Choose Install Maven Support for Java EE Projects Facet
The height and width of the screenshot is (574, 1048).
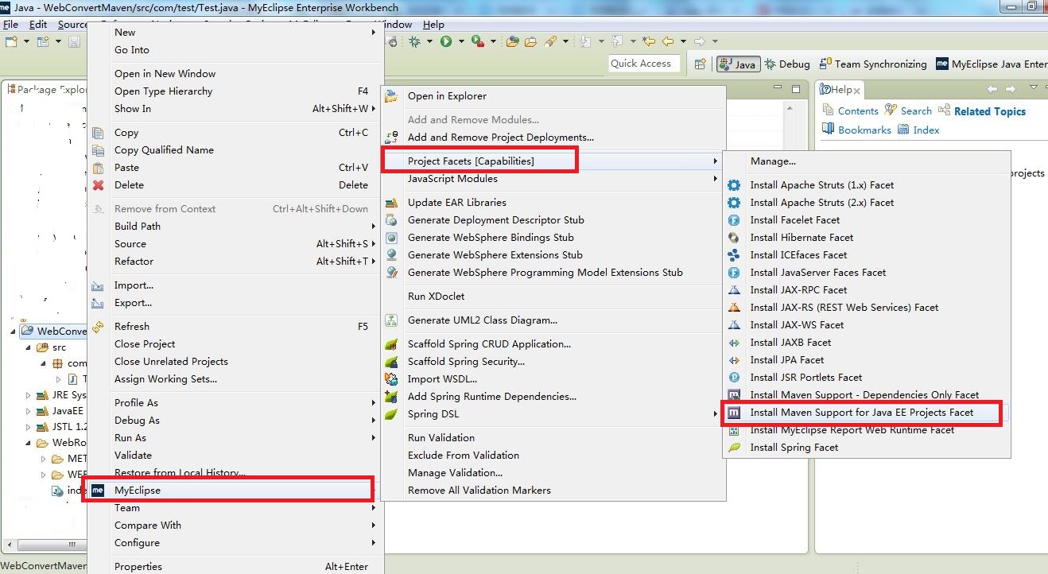coord(865,413)
